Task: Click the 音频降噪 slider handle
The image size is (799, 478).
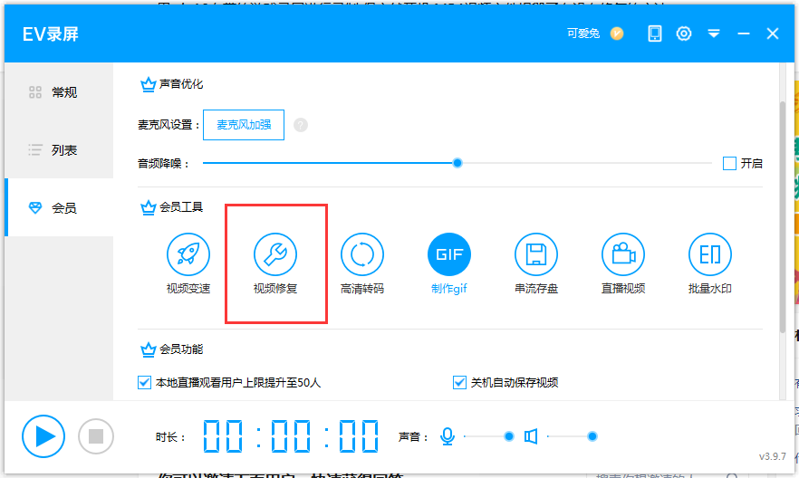Action: [457, 163]
